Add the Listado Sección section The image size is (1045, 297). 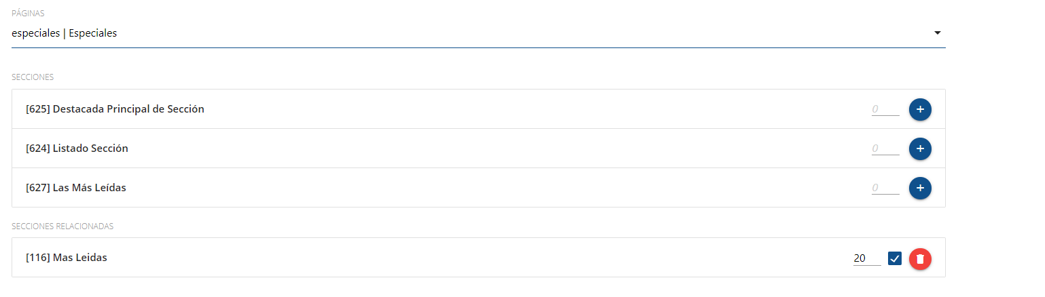[920, 148]
